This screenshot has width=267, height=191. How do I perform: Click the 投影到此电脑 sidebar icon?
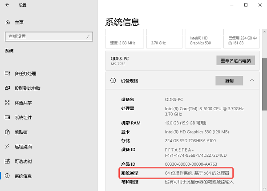[7, 88]
